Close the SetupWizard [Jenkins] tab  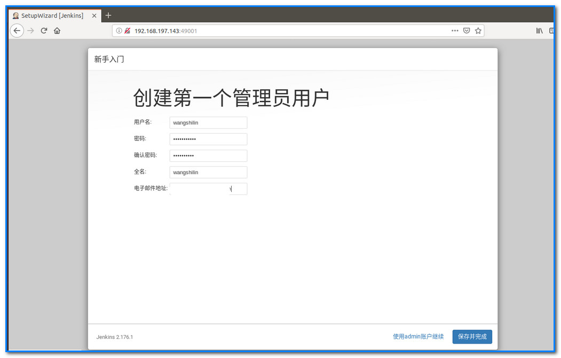(x=94, y=15)
